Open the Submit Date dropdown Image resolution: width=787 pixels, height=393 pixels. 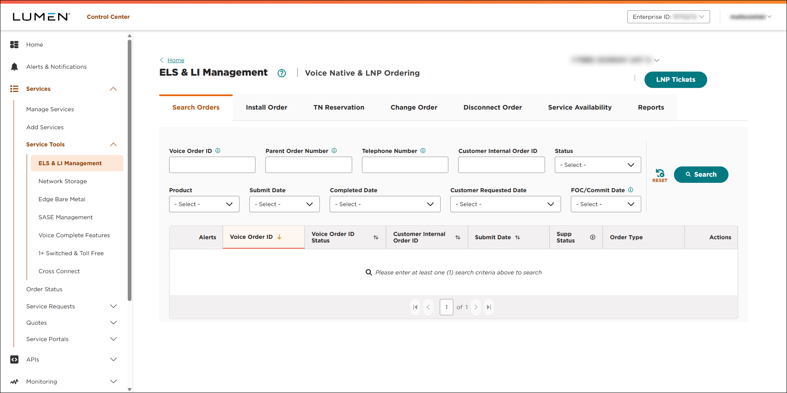coord(285,204)
